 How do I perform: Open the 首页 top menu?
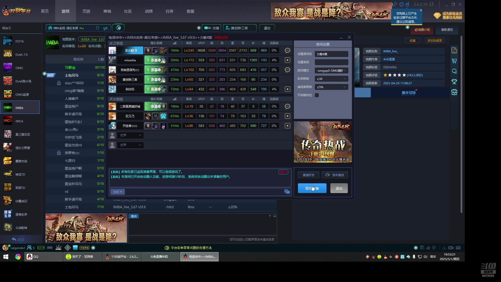pos(45,11)
